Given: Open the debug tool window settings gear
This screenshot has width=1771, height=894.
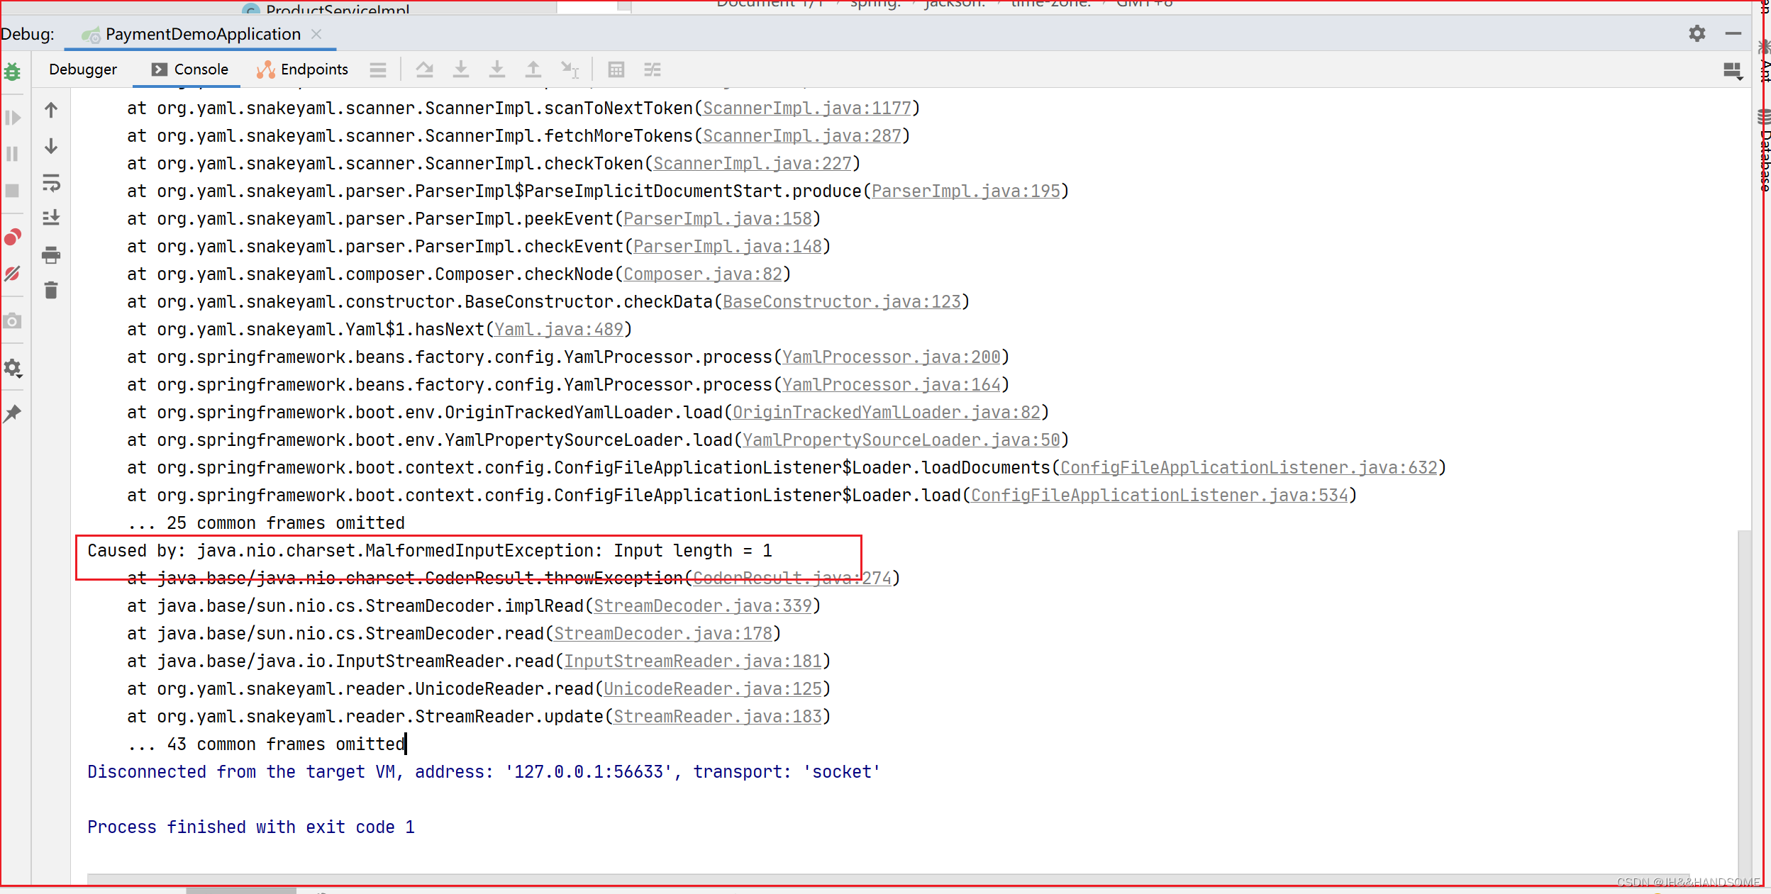Looking at the screenshot, I should point(1697,33).
